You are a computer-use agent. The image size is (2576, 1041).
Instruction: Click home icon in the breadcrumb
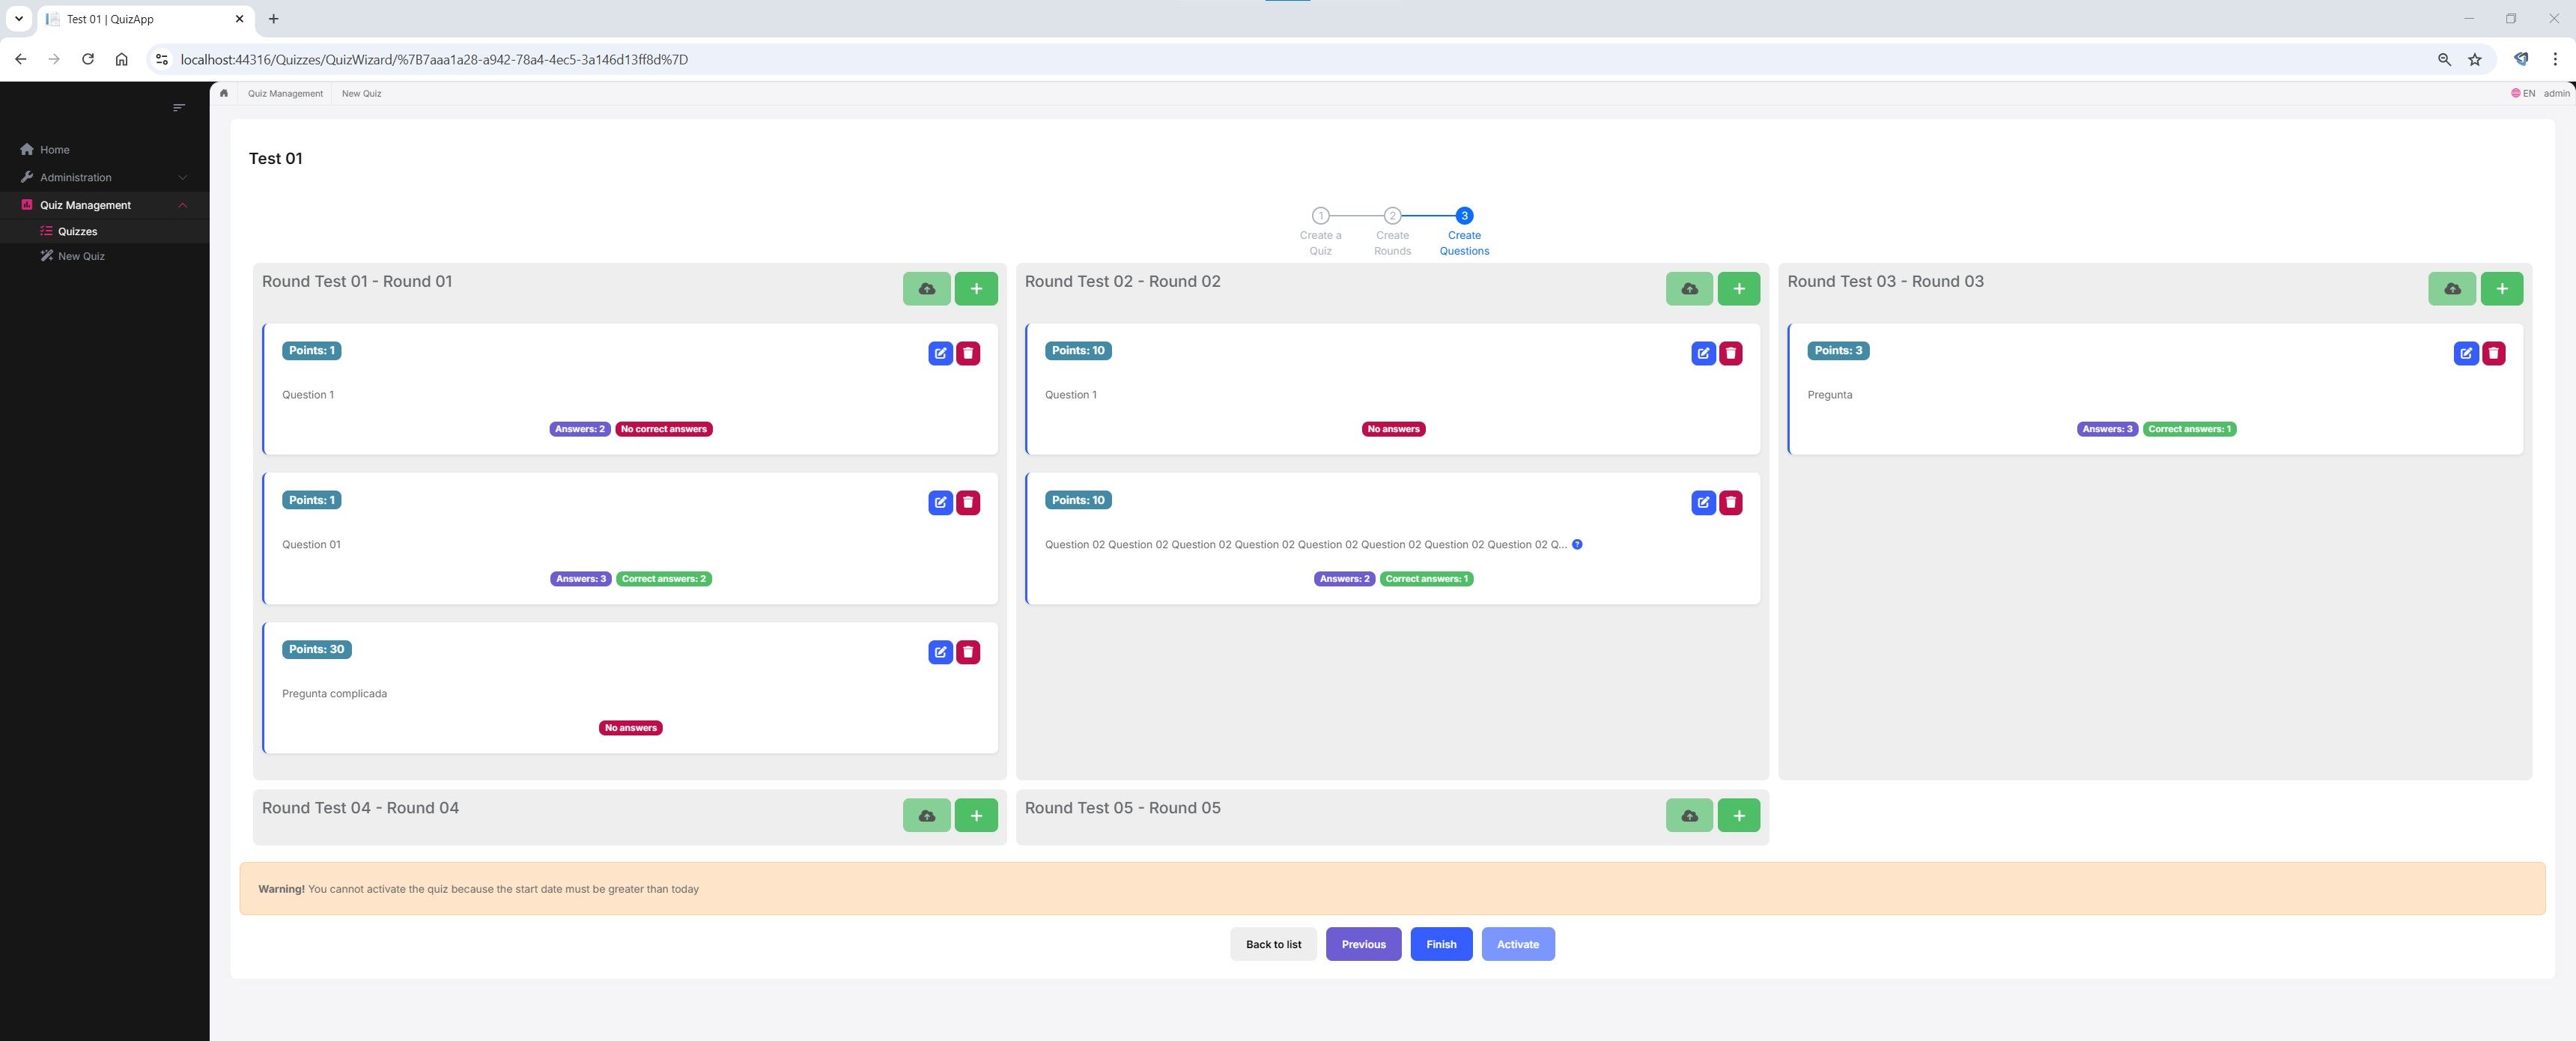[x=224, y=93]
